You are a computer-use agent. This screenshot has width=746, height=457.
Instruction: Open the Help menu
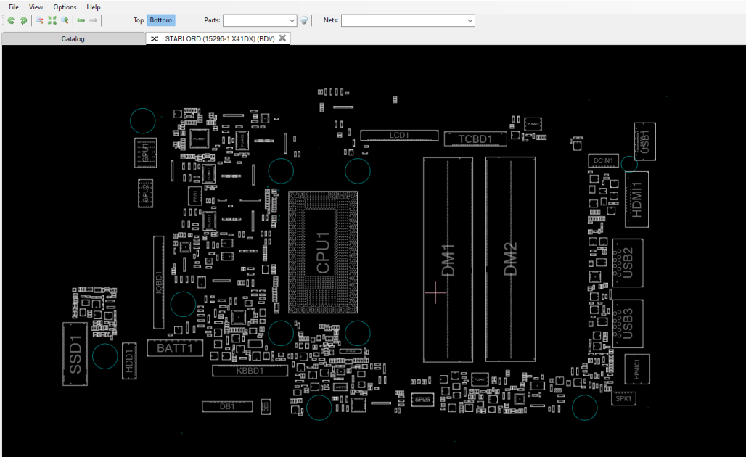point(93,7)
